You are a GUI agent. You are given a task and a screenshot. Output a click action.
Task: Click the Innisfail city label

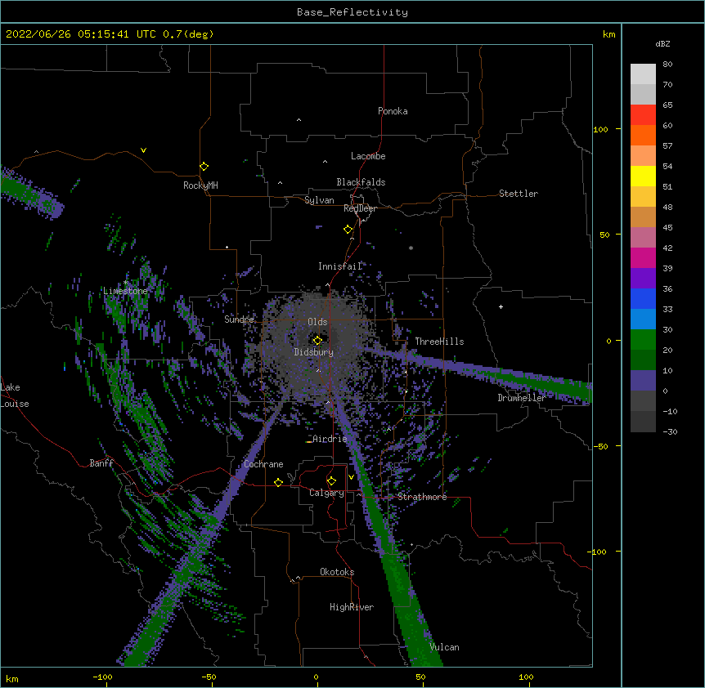pos(340,266)
